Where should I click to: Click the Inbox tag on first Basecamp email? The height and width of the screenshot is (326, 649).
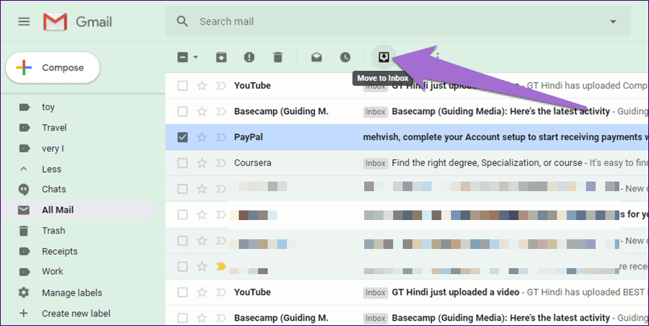(x=375, y=112)
